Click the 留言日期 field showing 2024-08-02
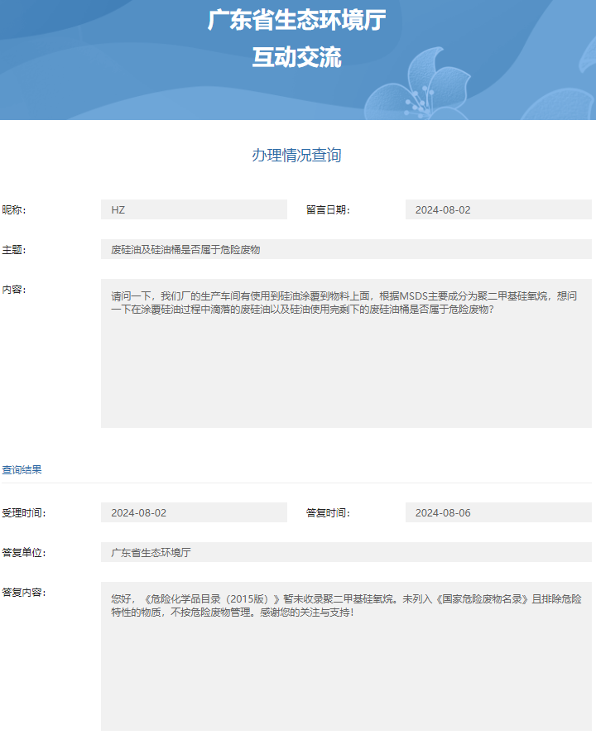Viewport: 596px width, 735px height. pos(498,210)
